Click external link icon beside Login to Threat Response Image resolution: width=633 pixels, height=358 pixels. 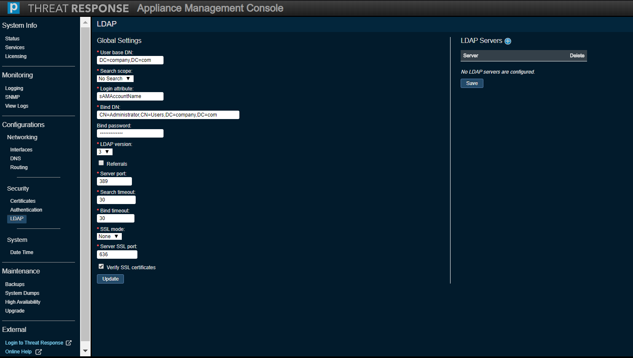click(x=69, y=343)
